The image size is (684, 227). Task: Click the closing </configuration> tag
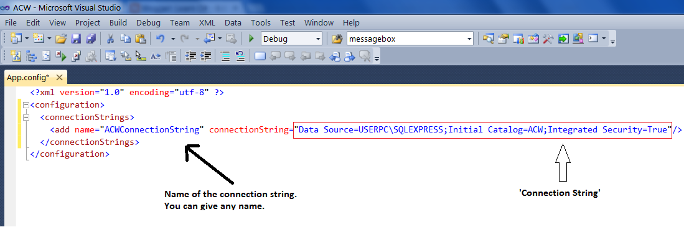[70, 154]
